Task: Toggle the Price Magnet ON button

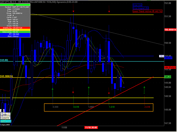Action: [140, 8]
